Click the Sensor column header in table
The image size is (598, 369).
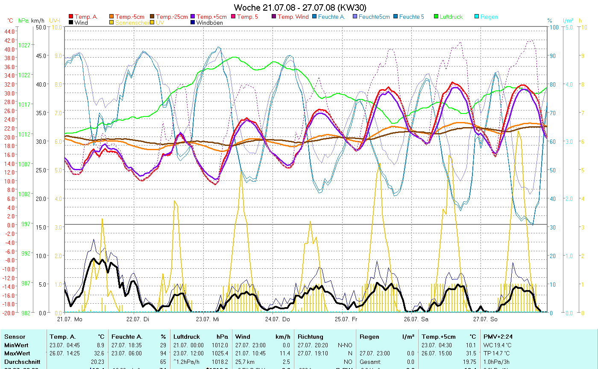tap(15, 337)
